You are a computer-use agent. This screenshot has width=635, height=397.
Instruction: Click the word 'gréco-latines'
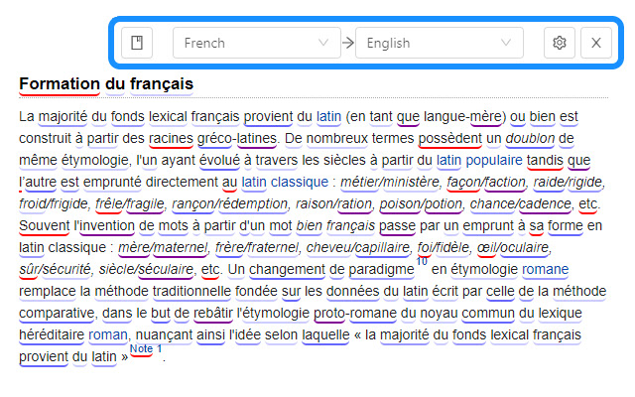237,139
